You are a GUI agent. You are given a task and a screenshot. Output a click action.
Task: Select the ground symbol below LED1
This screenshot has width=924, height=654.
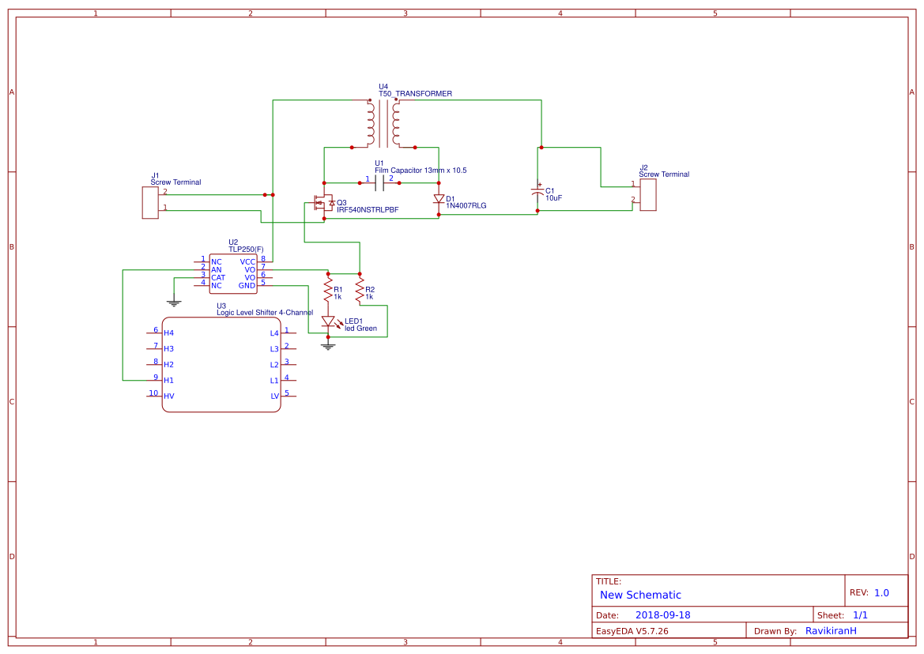coord(326,344)
